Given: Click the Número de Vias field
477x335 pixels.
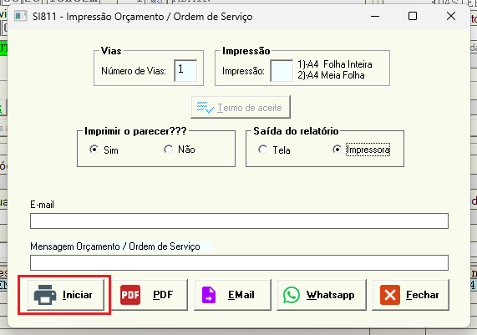Looking at the screenshot, I should pos(185,70).
